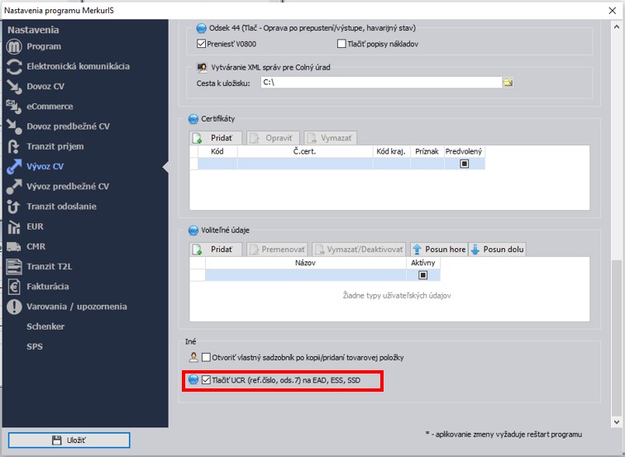Viewport: 625px width, 457px height.
Task: Click Vymazať in the Certifikáty toolbar
Action: click(x=331, y=138)
